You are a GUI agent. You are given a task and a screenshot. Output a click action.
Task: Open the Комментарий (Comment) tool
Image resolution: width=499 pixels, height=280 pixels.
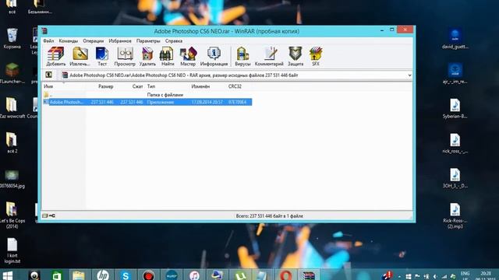point(269,57)
